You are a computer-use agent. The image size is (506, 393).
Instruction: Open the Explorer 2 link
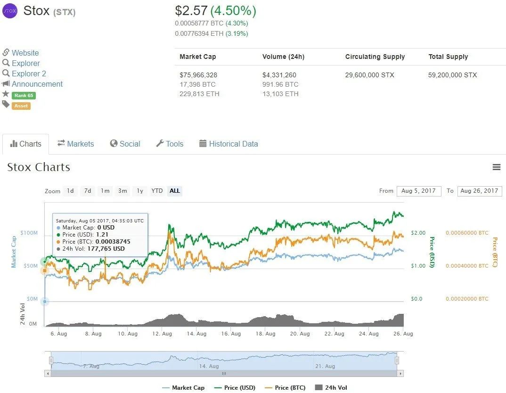pyautogui.click(x=29, y=74)
